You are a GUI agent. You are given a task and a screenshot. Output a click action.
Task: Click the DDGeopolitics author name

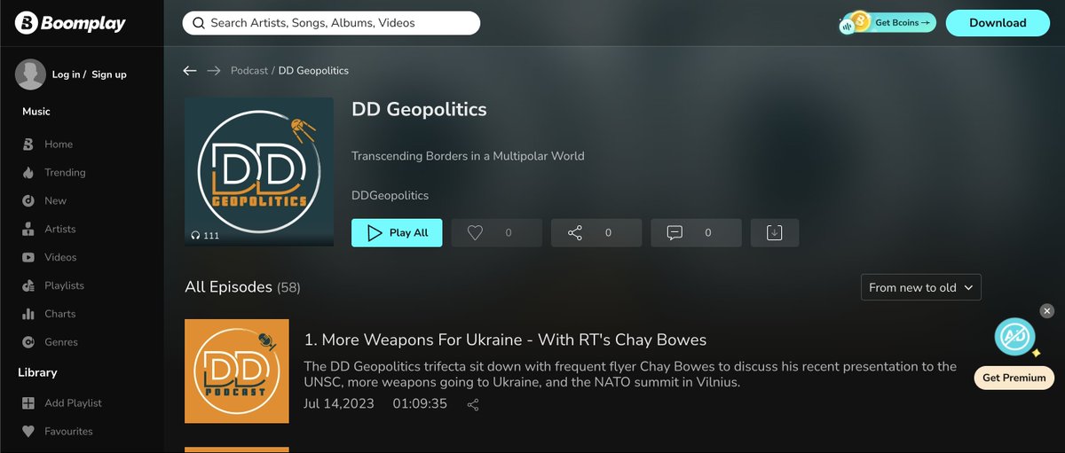click(x=390, y=195)
